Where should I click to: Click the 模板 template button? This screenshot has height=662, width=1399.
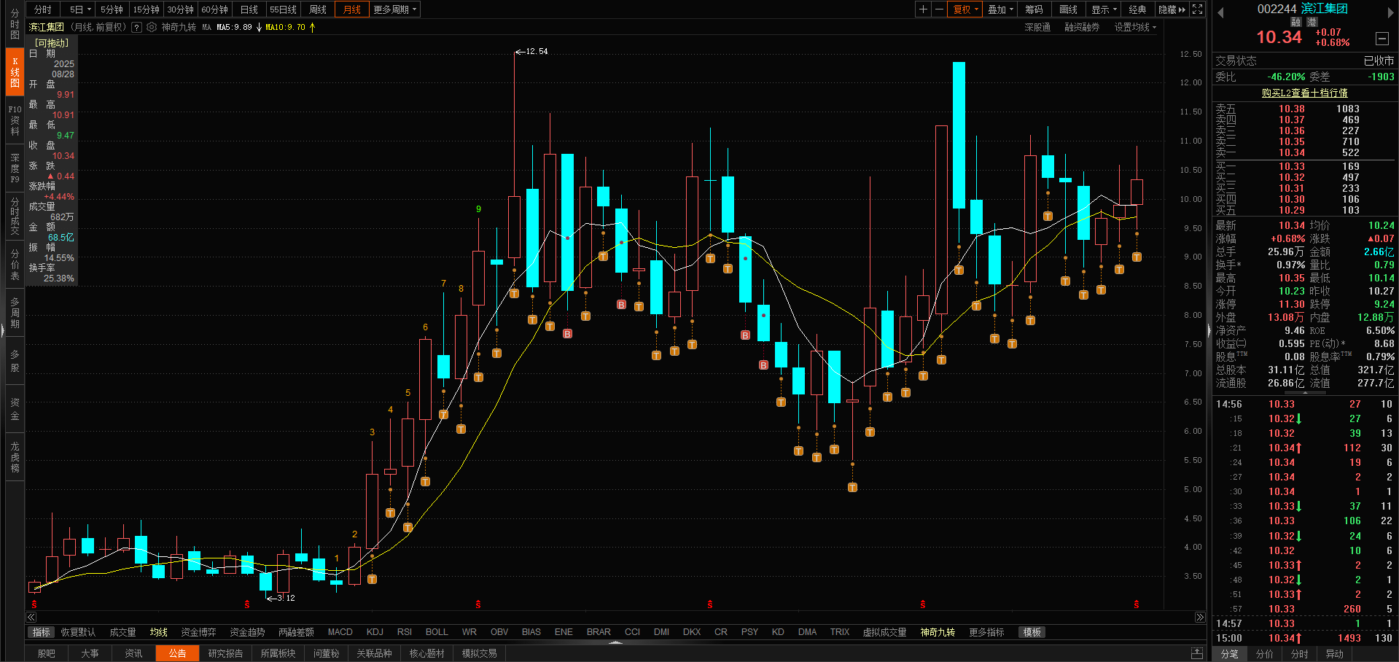(x=1032, y=632)
